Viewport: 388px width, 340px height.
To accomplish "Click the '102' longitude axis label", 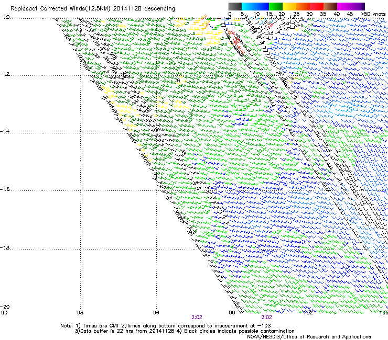I will coord(308,313).
